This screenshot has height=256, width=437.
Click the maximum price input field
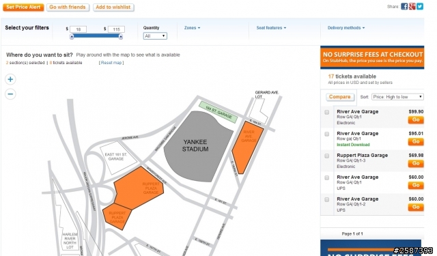[x=116, y=29]
